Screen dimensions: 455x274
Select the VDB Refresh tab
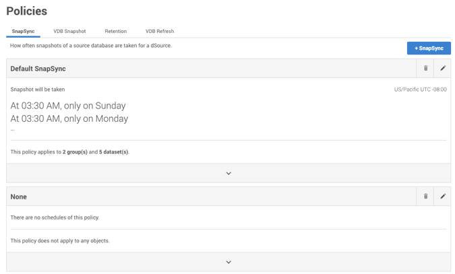[160, 31]
